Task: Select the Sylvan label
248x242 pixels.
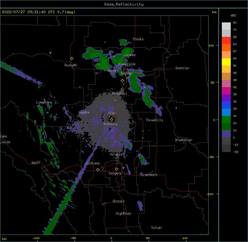Action: pos(112,70)
